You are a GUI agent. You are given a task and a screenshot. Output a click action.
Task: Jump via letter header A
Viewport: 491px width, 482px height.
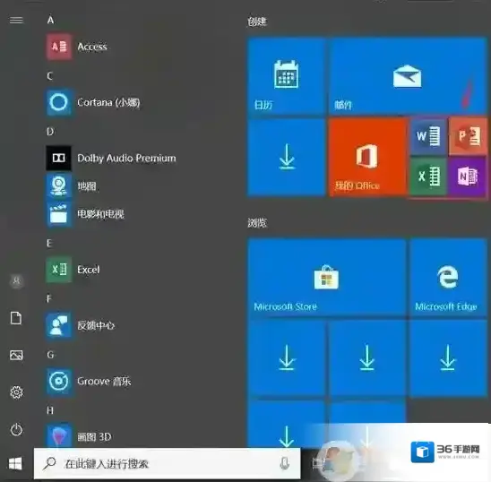pyautogui.click(x=50, y=20)
